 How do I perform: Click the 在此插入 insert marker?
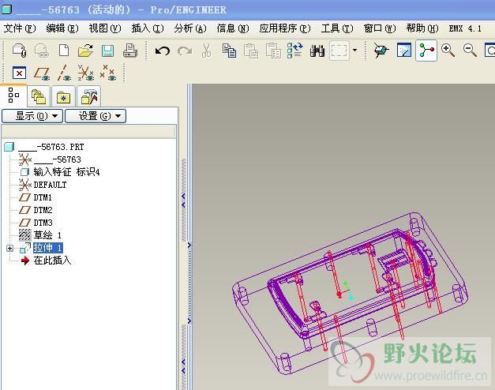pos(46,261)
